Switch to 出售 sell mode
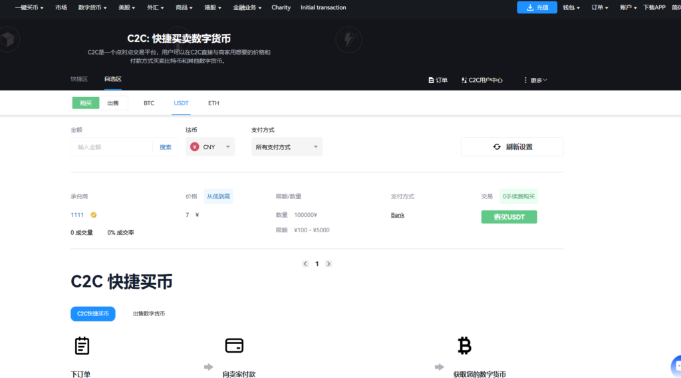This screenshot has width=681, height=378. (113, 103)
